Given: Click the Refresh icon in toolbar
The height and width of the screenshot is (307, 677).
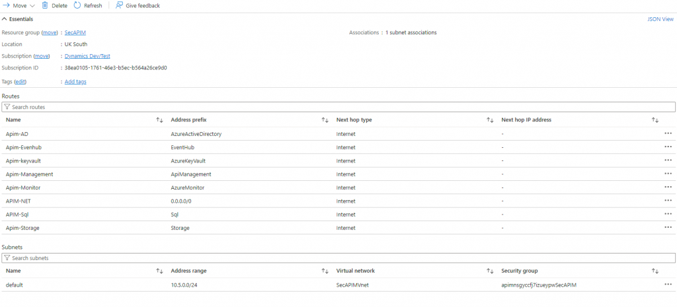Looking at the screenshot, I should (77, 5).
